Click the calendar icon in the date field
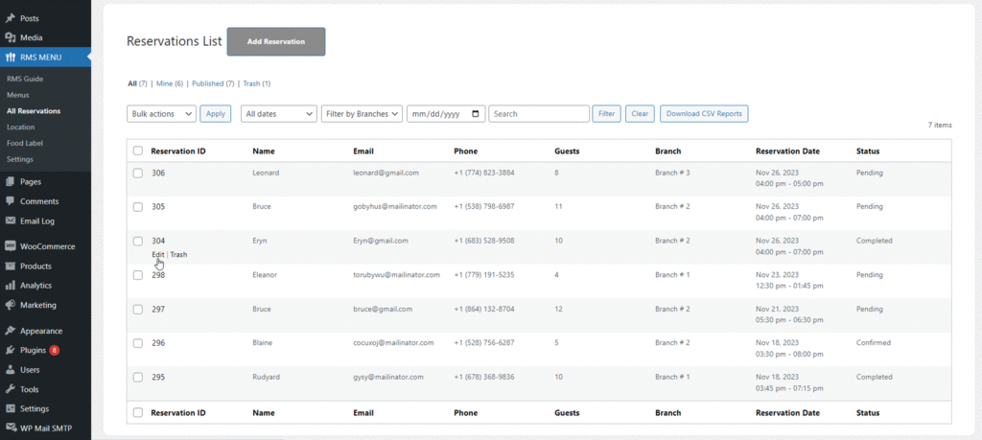 [476, 114]
